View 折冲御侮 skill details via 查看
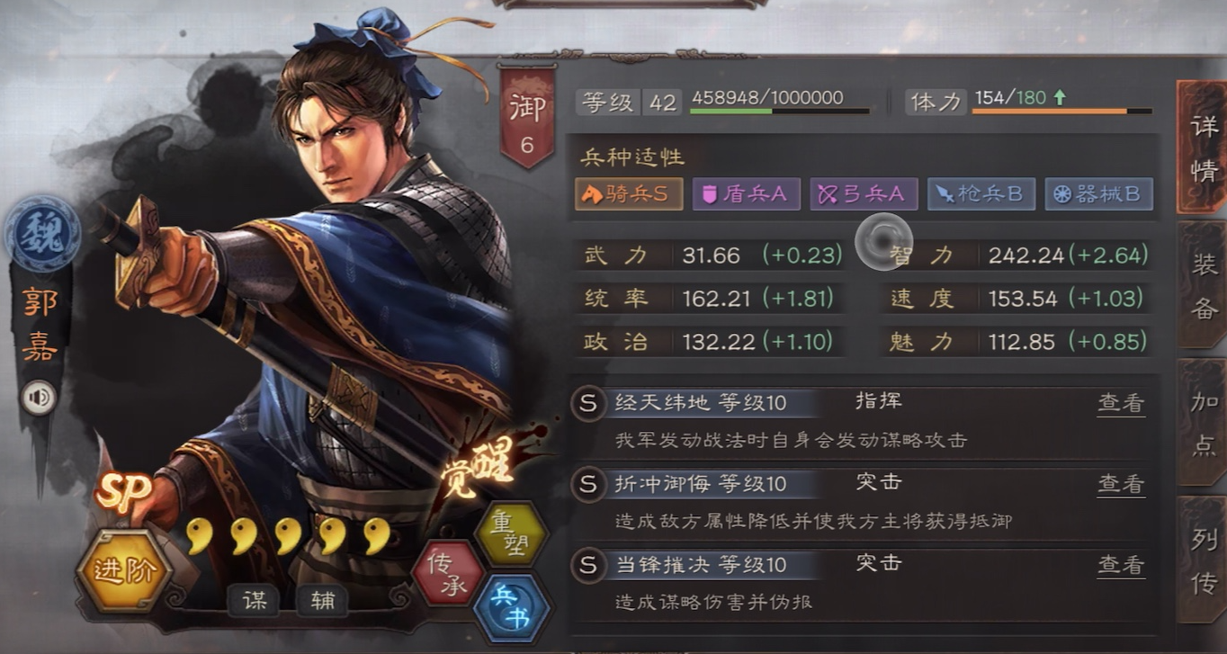Screen dimensions: 1227x654 click(x=1121, y=484)
